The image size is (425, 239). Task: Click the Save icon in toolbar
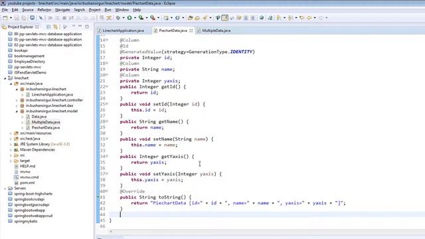pyautogui.click(x=17, y=18)
